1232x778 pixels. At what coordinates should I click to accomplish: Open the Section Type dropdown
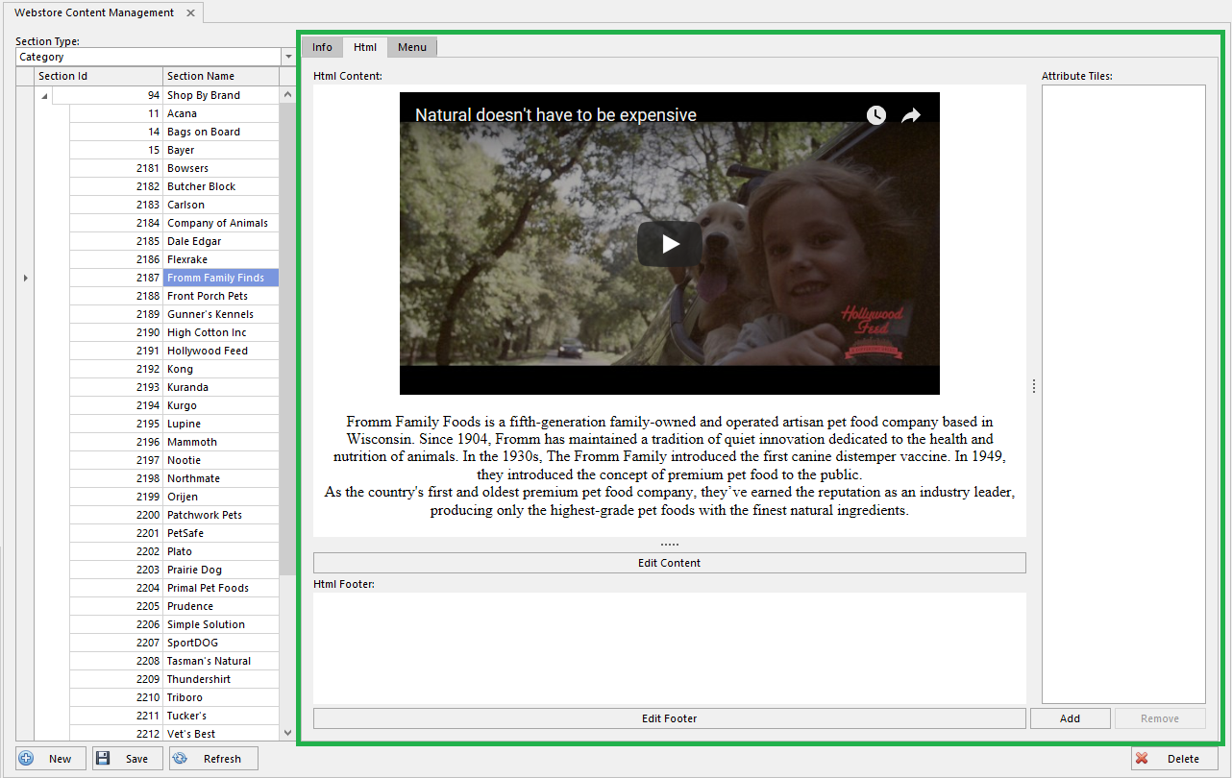pos(288,57)
